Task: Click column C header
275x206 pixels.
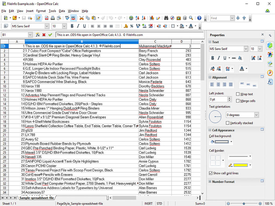Action: [x=155, y=42]
